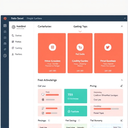Click the icon beside Fanies

13,42
